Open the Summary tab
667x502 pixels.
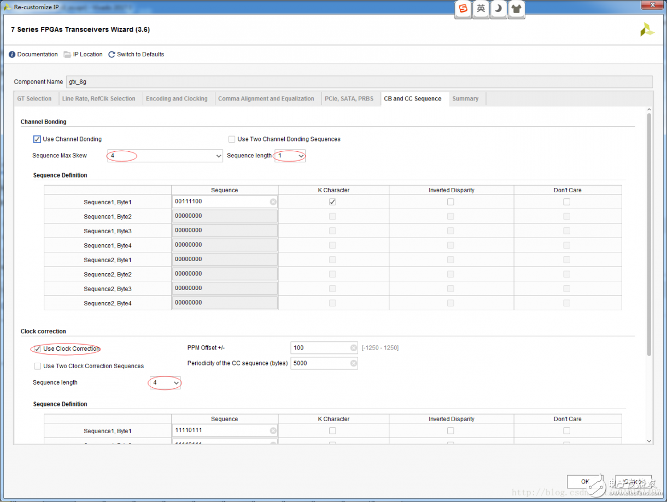click(465, 99)
